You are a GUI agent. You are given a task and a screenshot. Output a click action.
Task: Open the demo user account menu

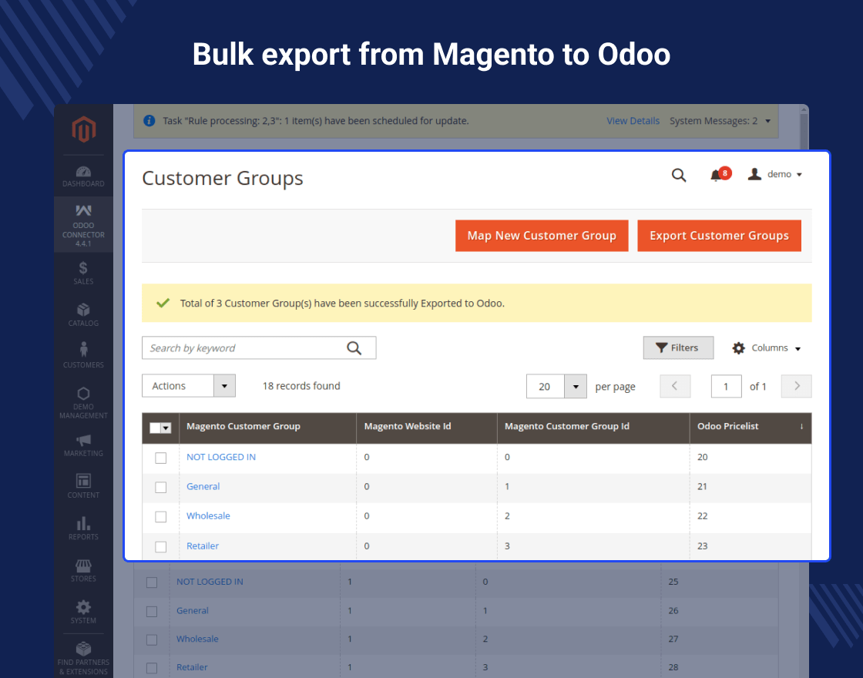click(x=775, y=174)
